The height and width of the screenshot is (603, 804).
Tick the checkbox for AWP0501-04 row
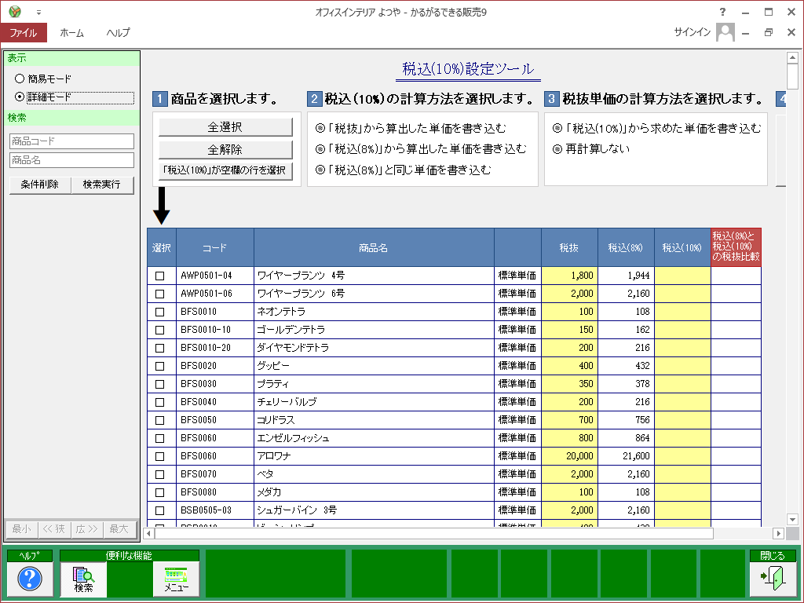tap(160, 276)
